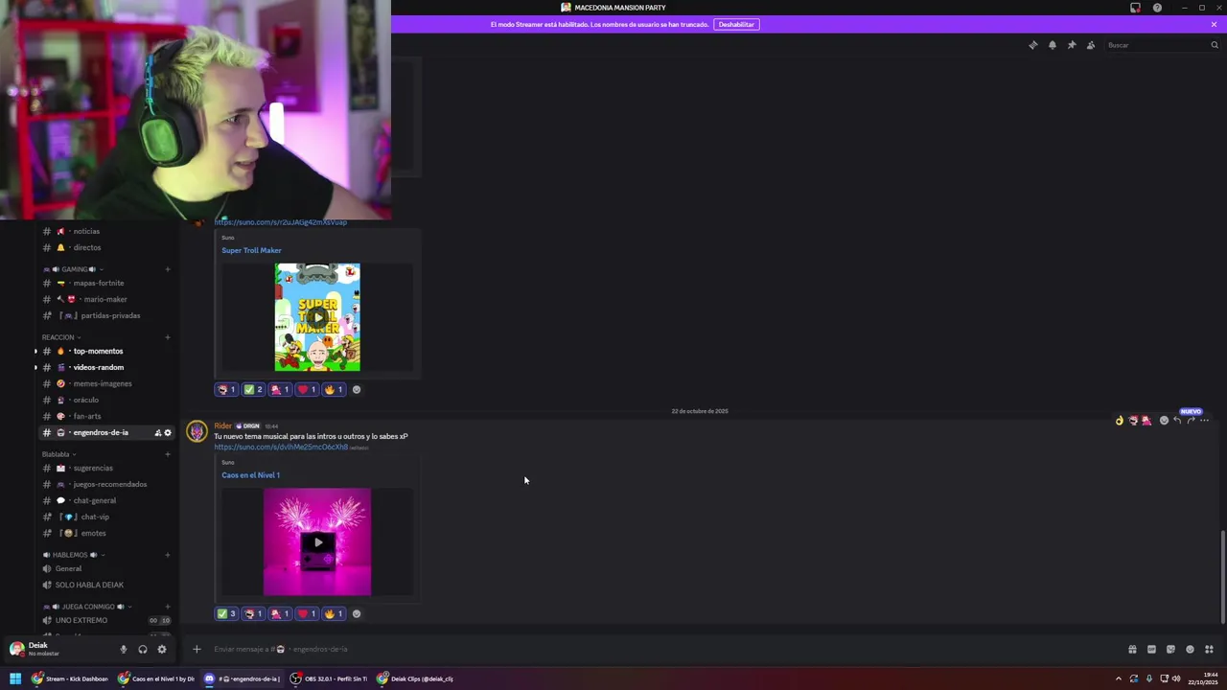The width and height of the screenshot is (1227, 690).
Task: Toggle fire reaction on Caos message
Action: click(x=334, y=613)
